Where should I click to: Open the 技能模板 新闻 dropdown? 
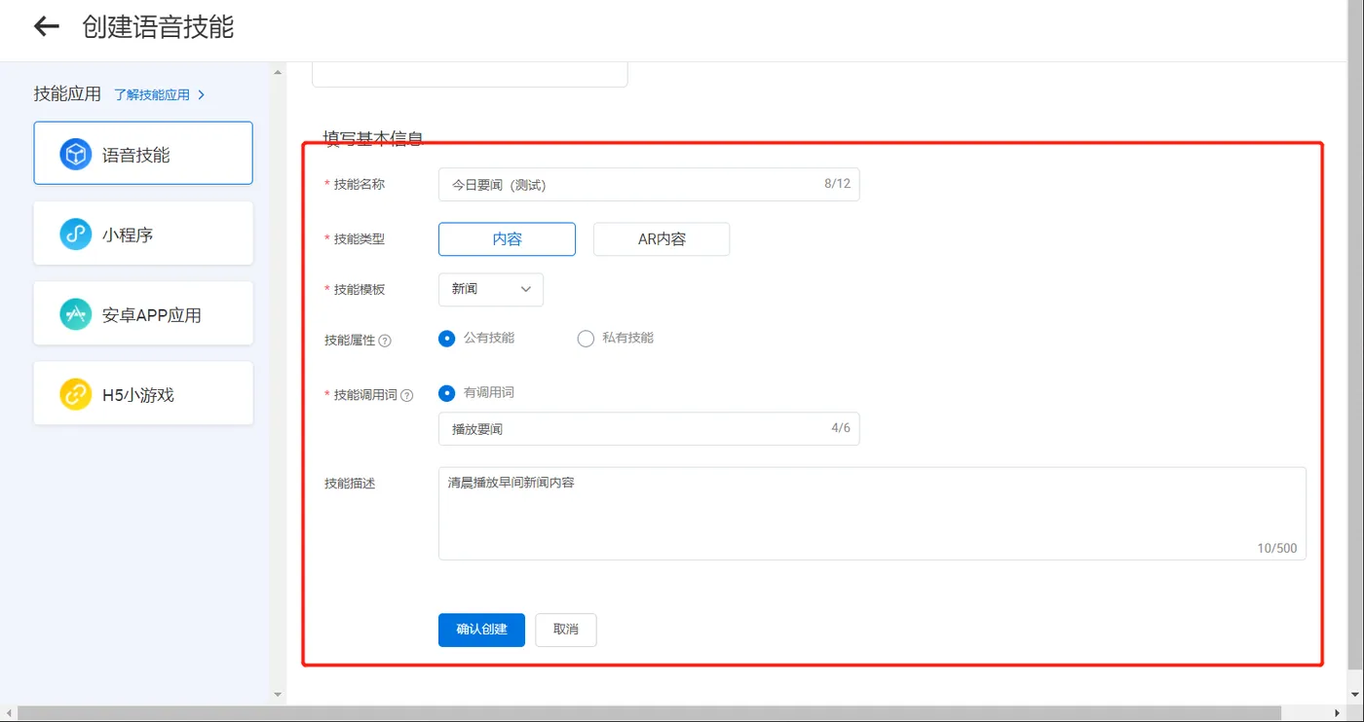[491, 290]
